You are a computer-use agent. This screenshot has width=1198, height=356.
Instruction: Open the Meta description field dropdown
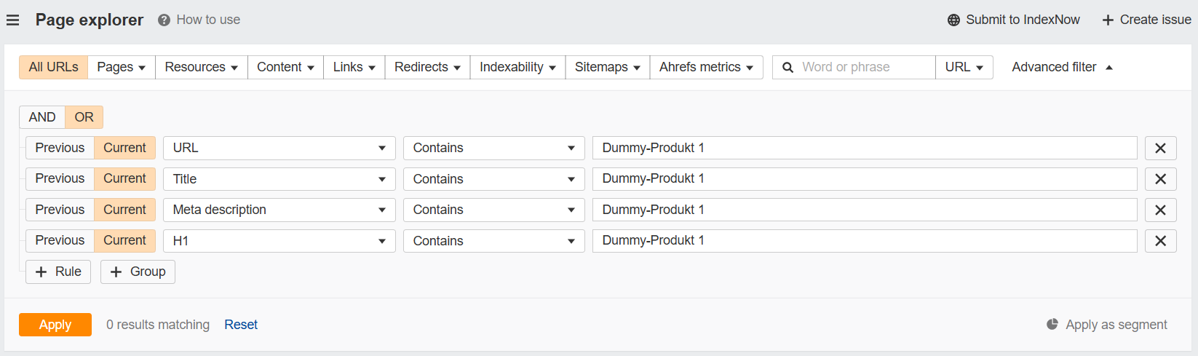(279, 210)
